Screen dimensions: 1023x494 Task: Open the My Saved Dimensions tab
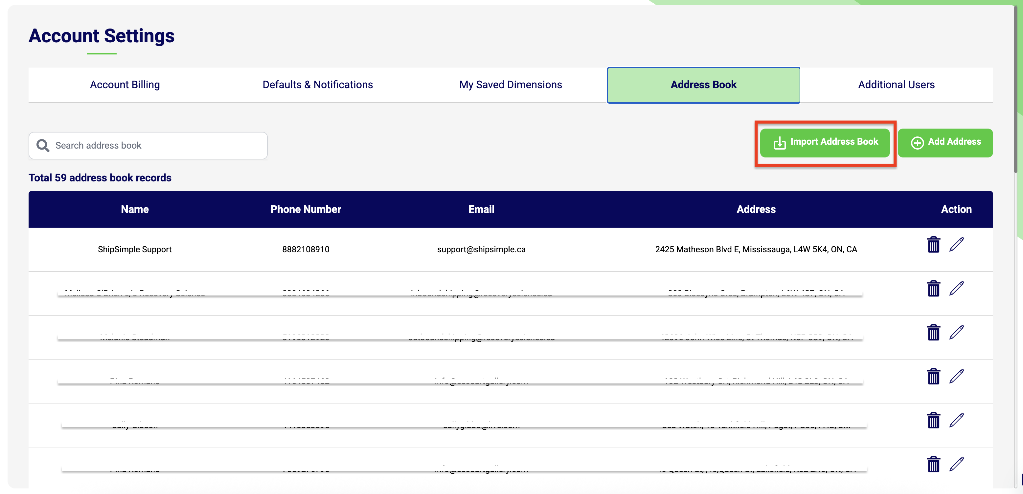coord(511,84)
